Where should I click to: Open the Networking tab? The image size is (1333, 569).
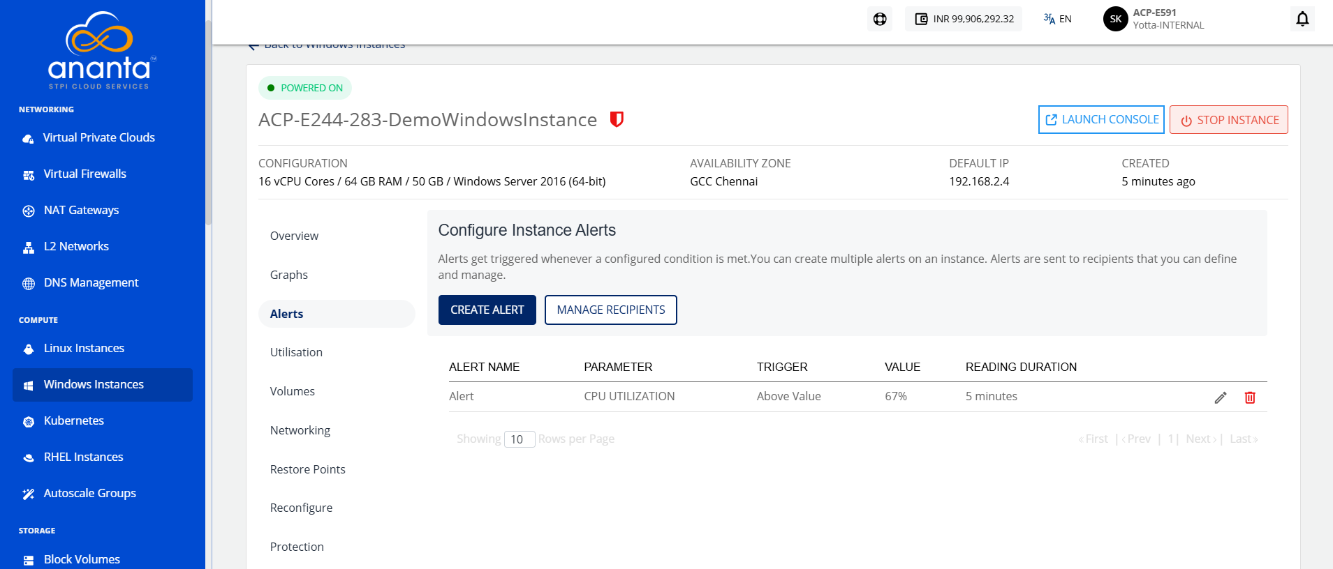(300, 431)
